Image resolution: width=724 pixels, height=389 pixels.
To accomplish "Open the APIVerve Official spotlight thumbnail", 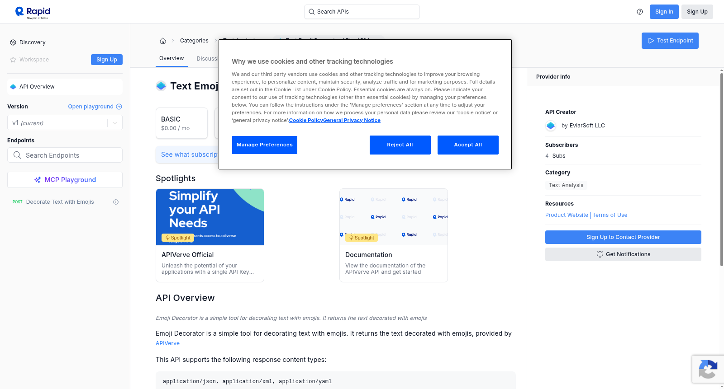I will (210, 217).
